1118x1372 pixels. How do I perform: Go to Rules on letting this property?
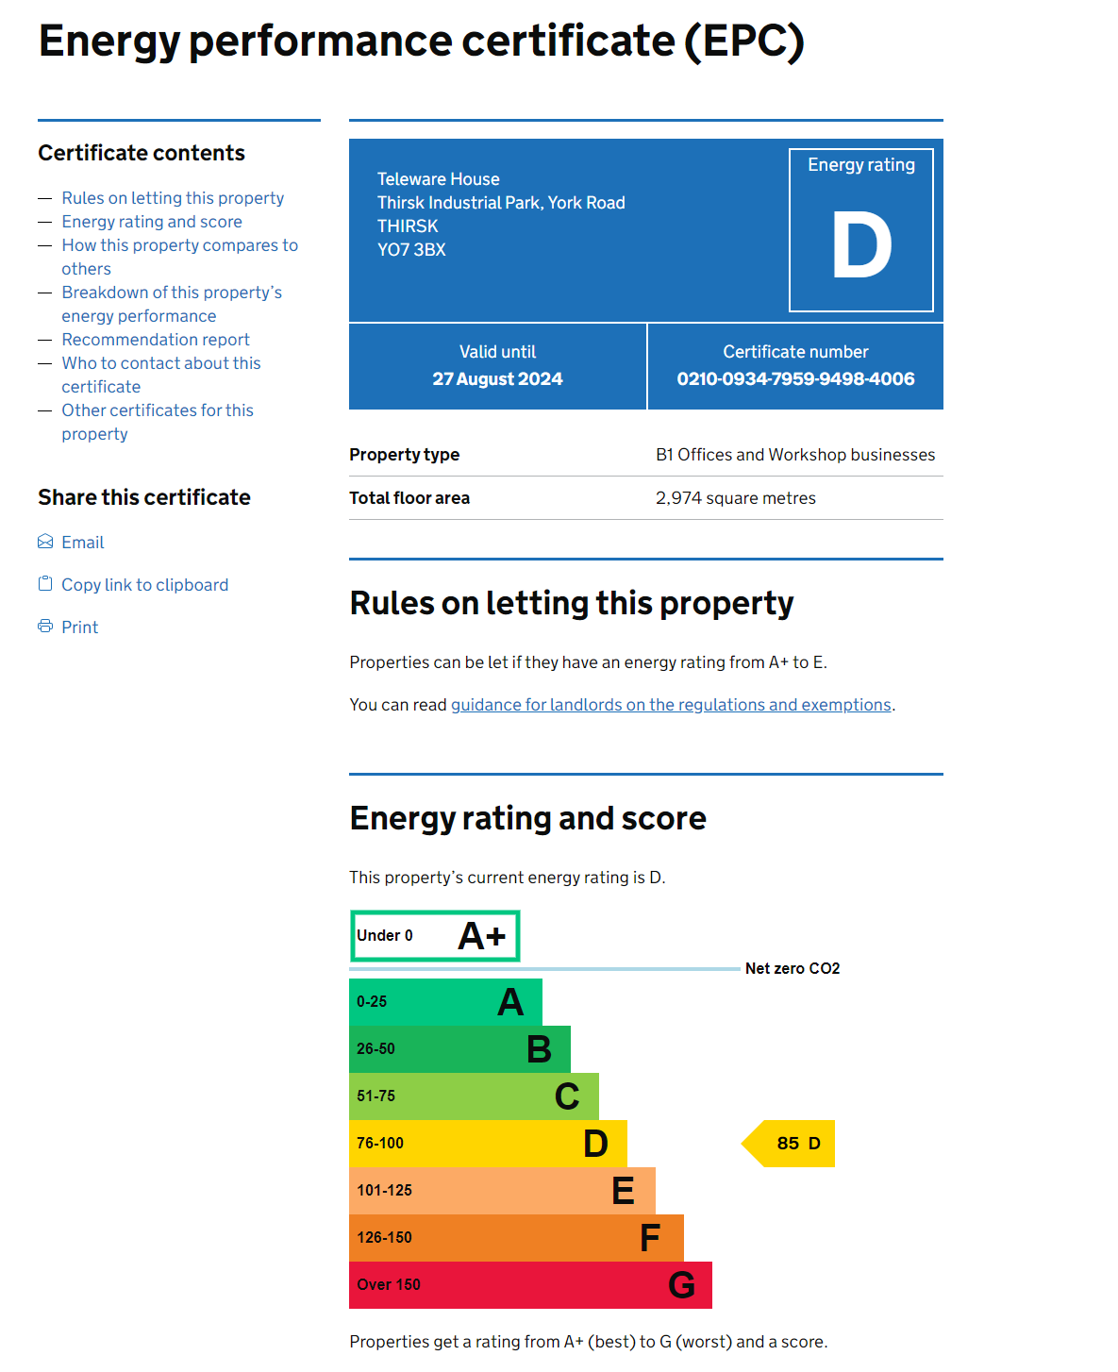[173, 198]
